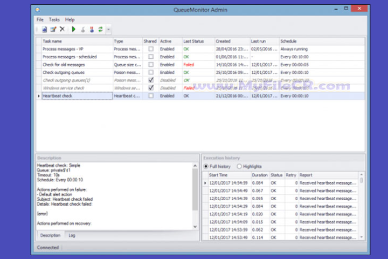Click the description panel scrollbar thumb
This screenshot has height=259, width=388.
[x=195, y=189]
